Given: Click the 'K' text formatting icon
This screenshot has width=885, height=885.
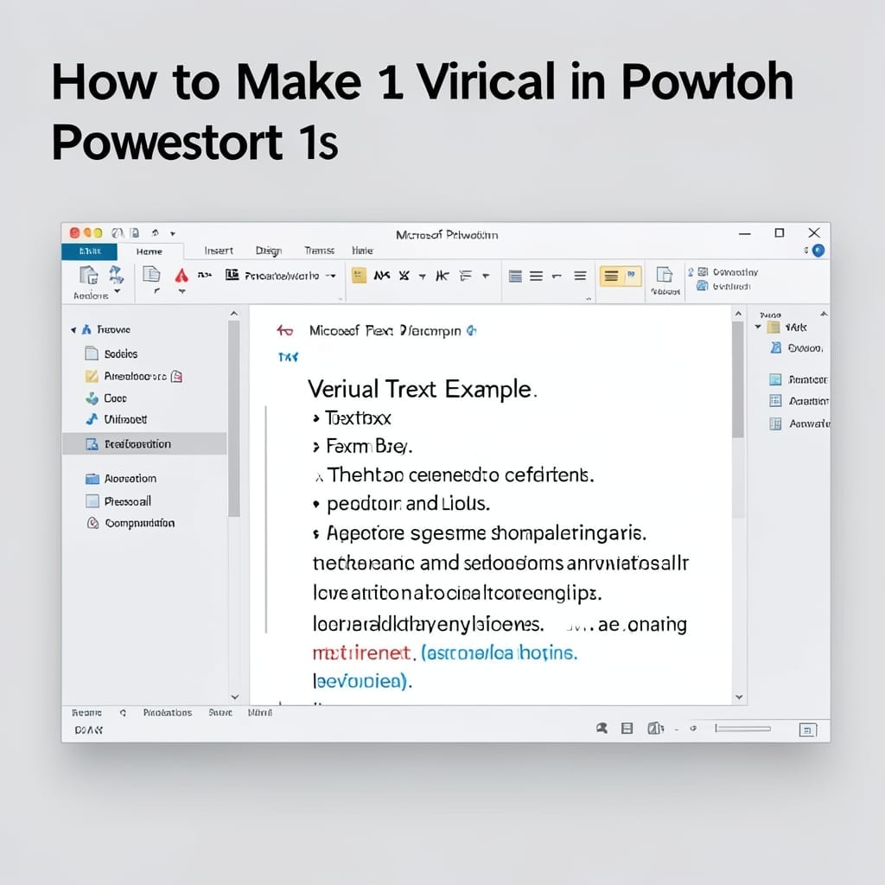Looking at the screenshot, I should (x=442, y=276).
